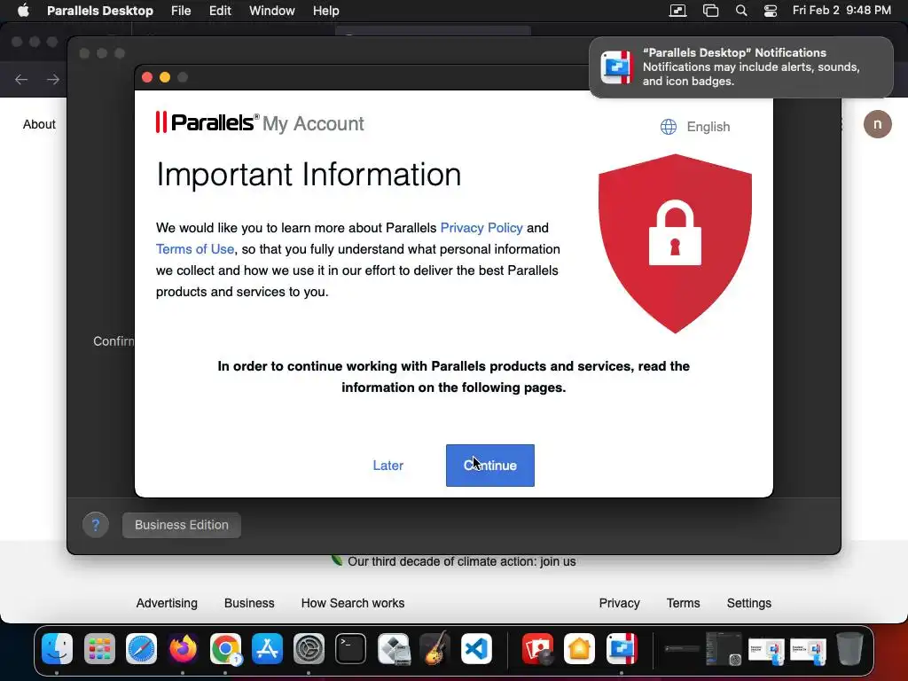Open Visual Studio Code from the Dock
The width and height of the screenshot is (908, 681).
(x=476, y=648)
